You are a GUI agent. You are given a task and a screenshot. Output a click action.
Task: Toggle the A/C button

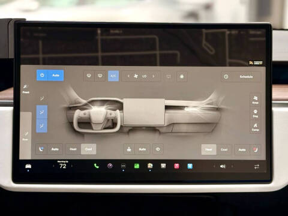point(113,76)
